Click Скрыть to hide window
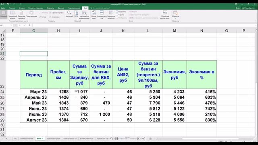 (120, 14)
